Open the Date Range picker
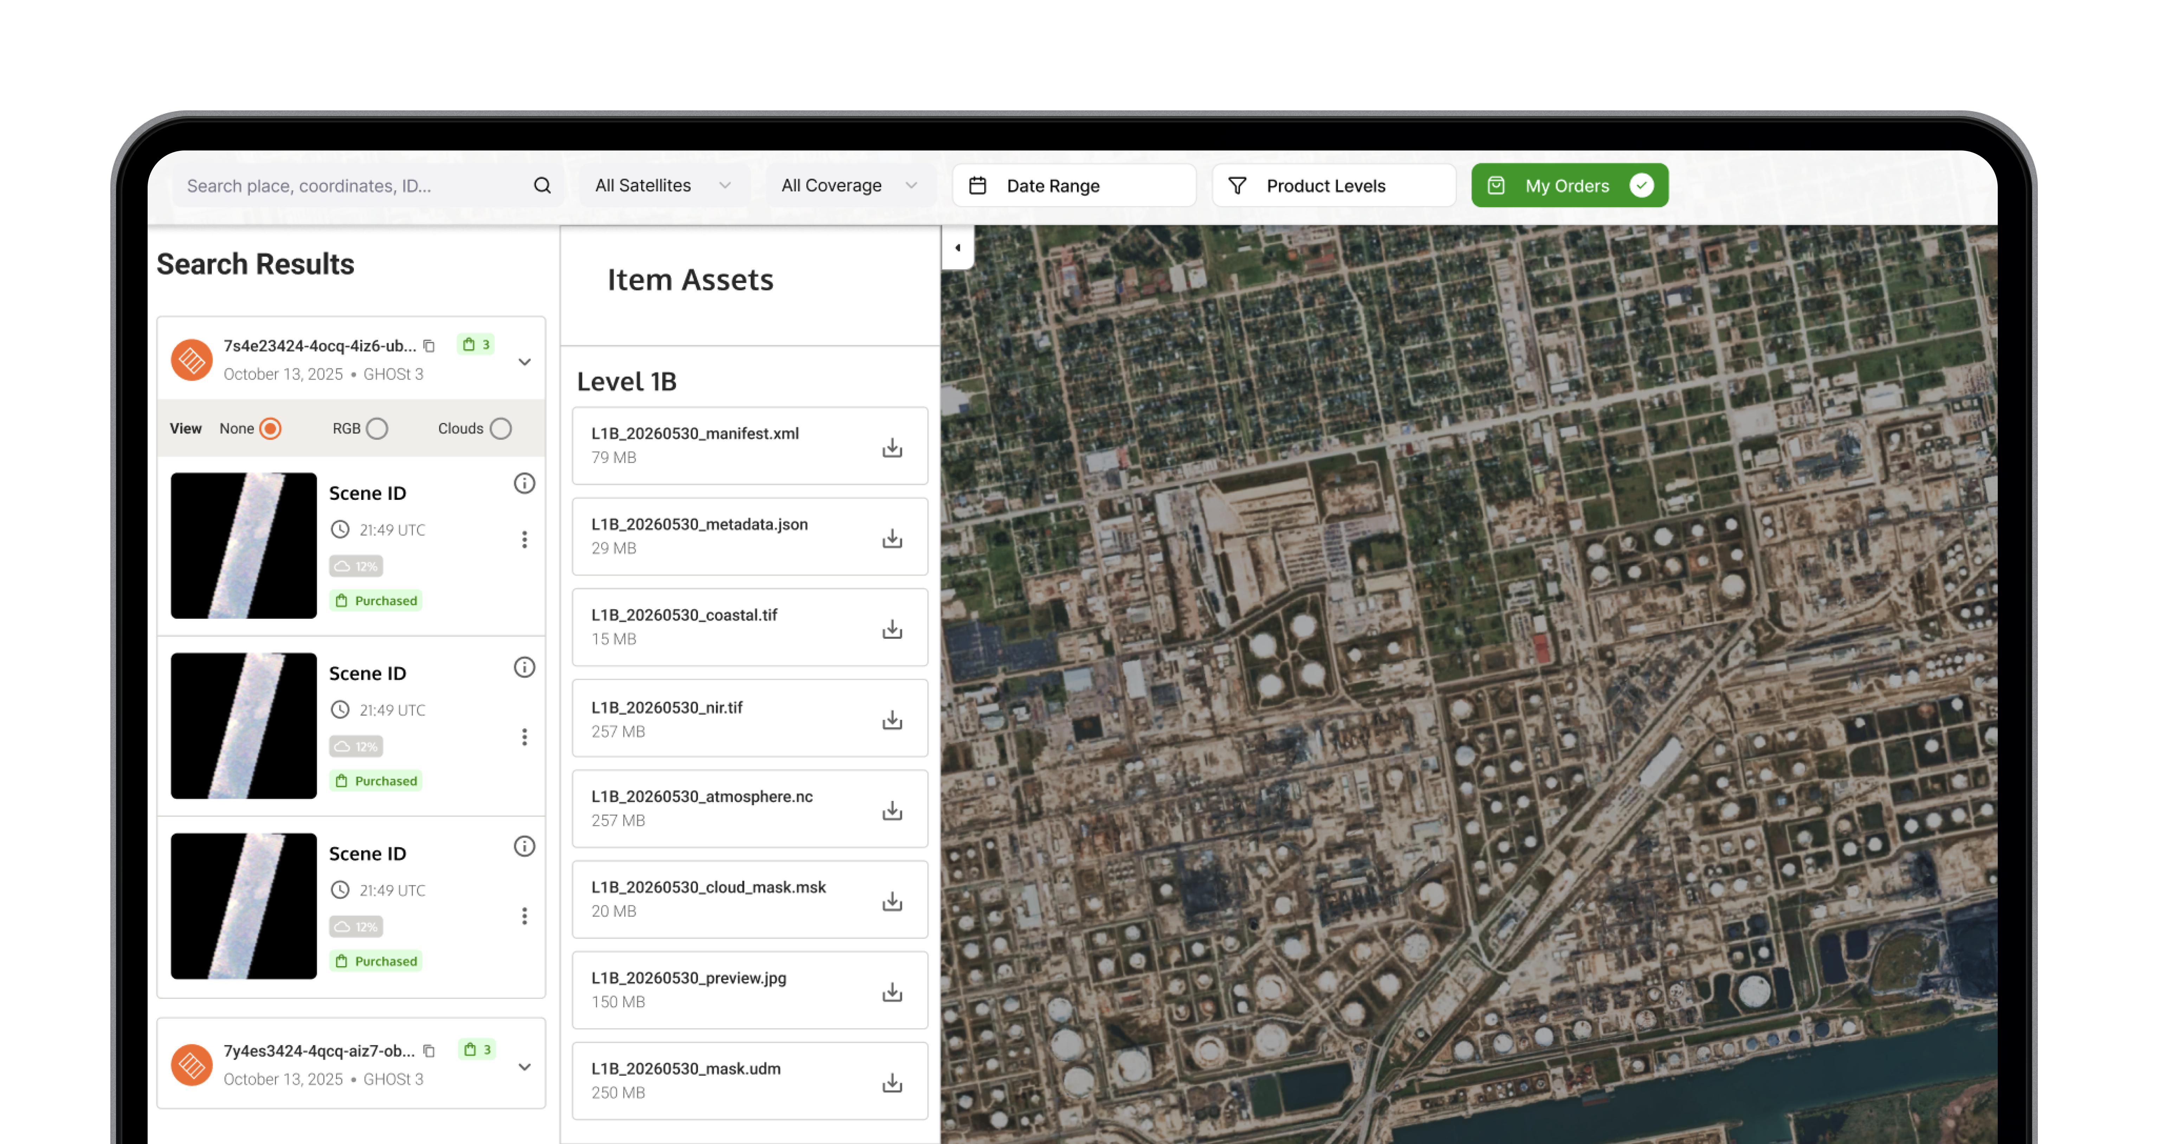The width and height of the screenshot is (2177, 1144). pyautogui.click(x=1073, y=185)
